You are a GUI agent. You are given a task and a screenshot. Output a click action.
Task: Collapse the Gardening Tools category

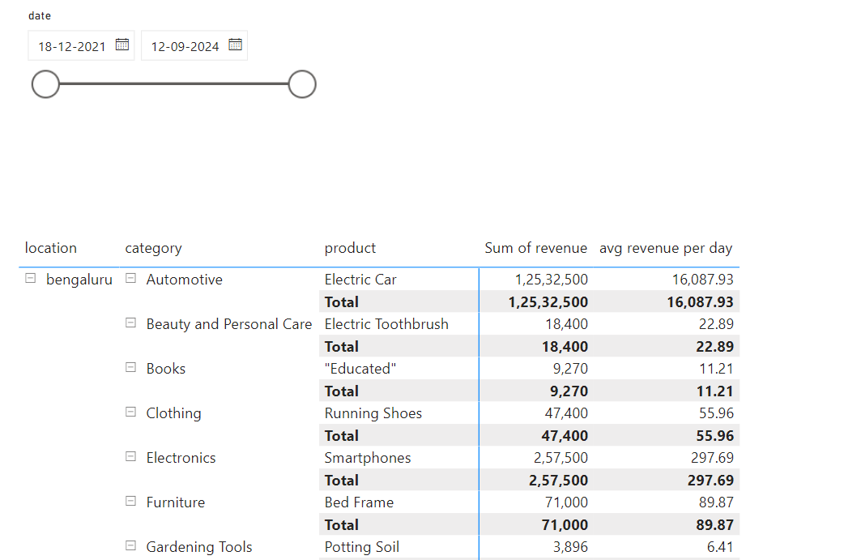click(x=130, y=545)
